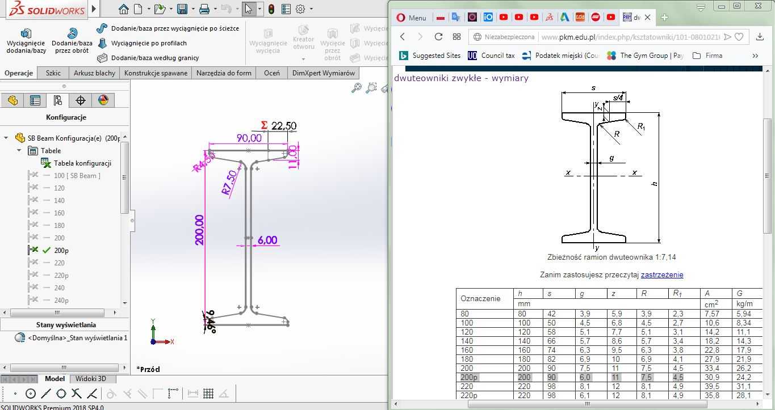This screenshot has height=410, width=775.
Task: Select the Line sketch tool
Action: pos(46,394)
